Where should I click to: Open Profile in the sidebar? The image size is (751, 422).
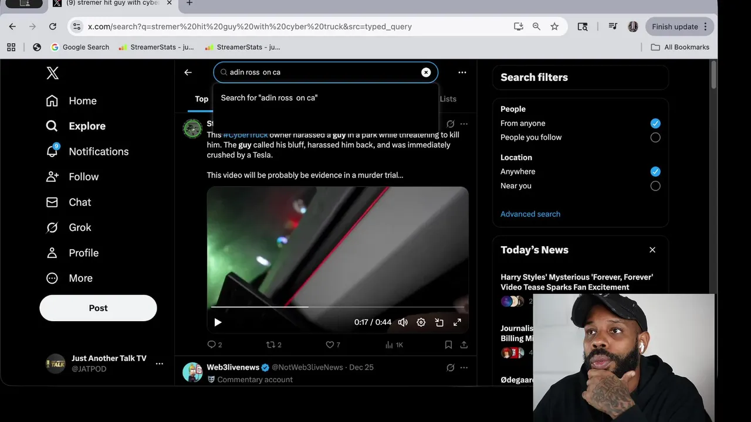point(72,253)
